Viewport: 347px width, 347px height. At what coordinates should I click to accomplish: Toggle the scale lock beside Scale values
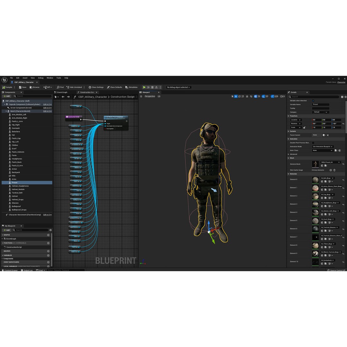[x=305, y=127]
